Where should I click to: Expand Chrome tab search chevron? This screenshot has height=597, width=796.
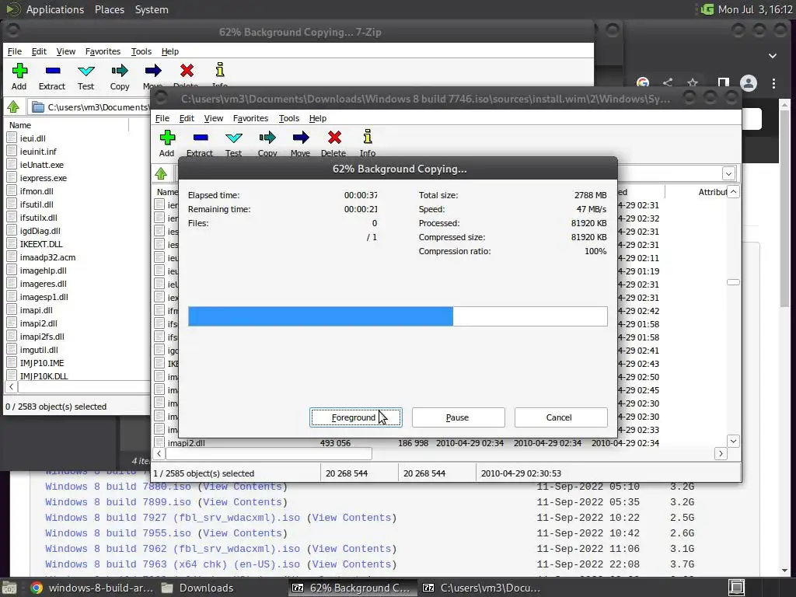pos(772,55)
